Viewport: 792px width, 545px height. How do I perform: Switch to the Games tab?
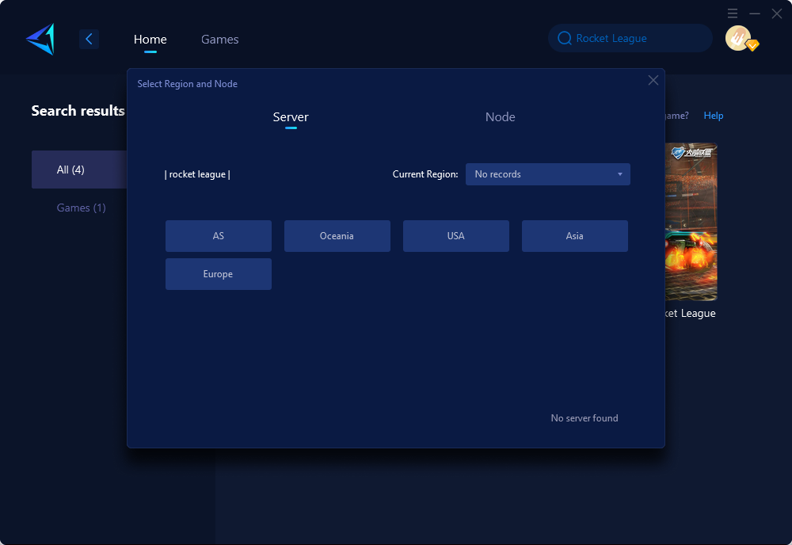click(x=219, y=40)
